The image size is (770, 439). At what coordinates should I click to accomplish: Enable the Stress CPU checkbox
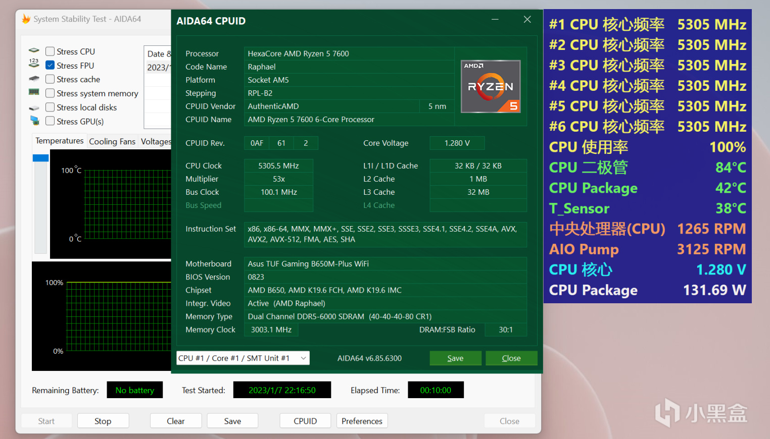(x=50, y=51)
